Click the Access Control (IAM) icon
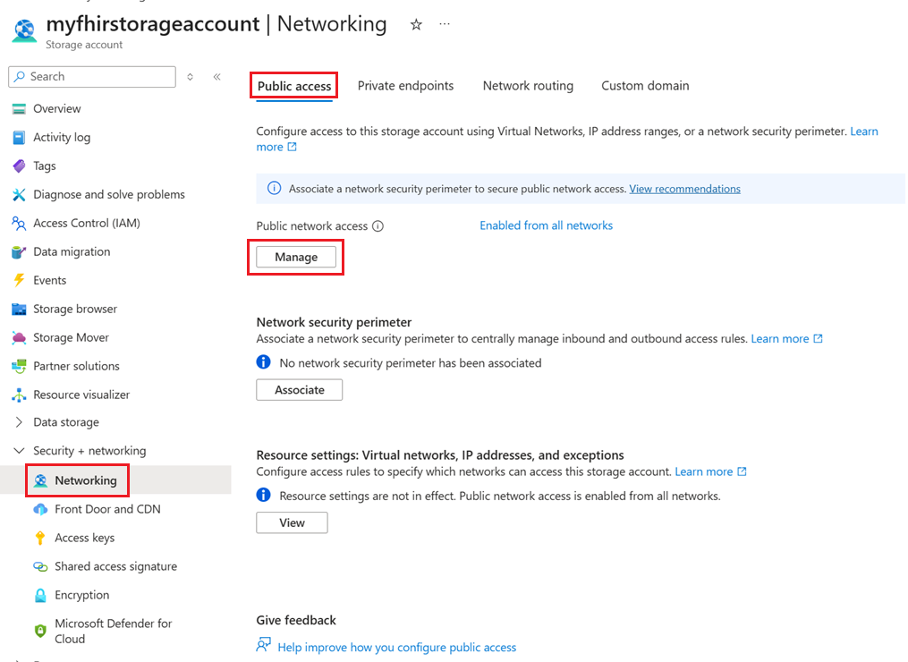 [x=19, y=224]
